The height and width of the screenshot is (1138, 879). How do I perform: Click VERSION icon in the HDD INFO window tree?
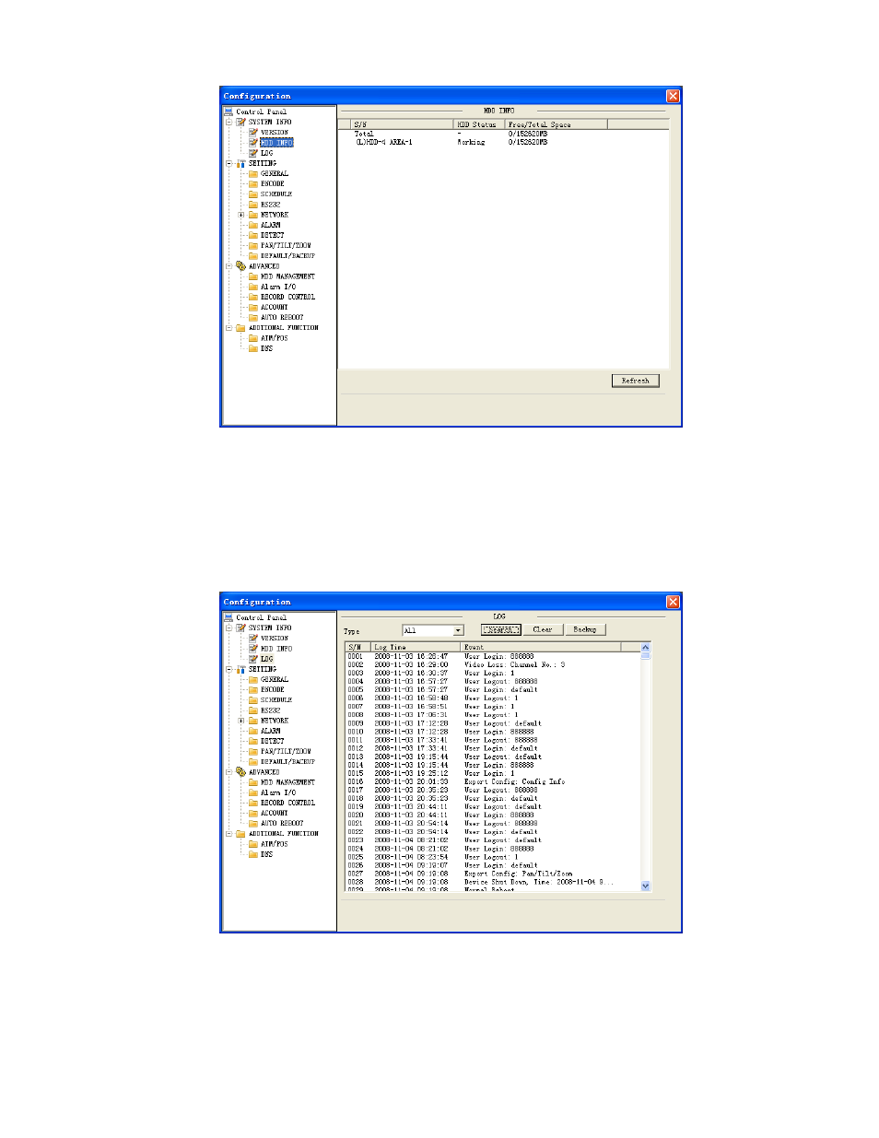(253, 133)
